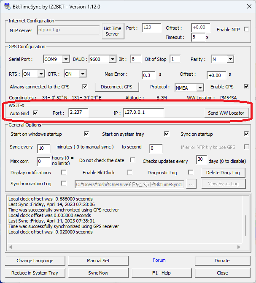This screenshot has width=256, height=283.
Task: Click the Max Error field
Action: [148, 75]
